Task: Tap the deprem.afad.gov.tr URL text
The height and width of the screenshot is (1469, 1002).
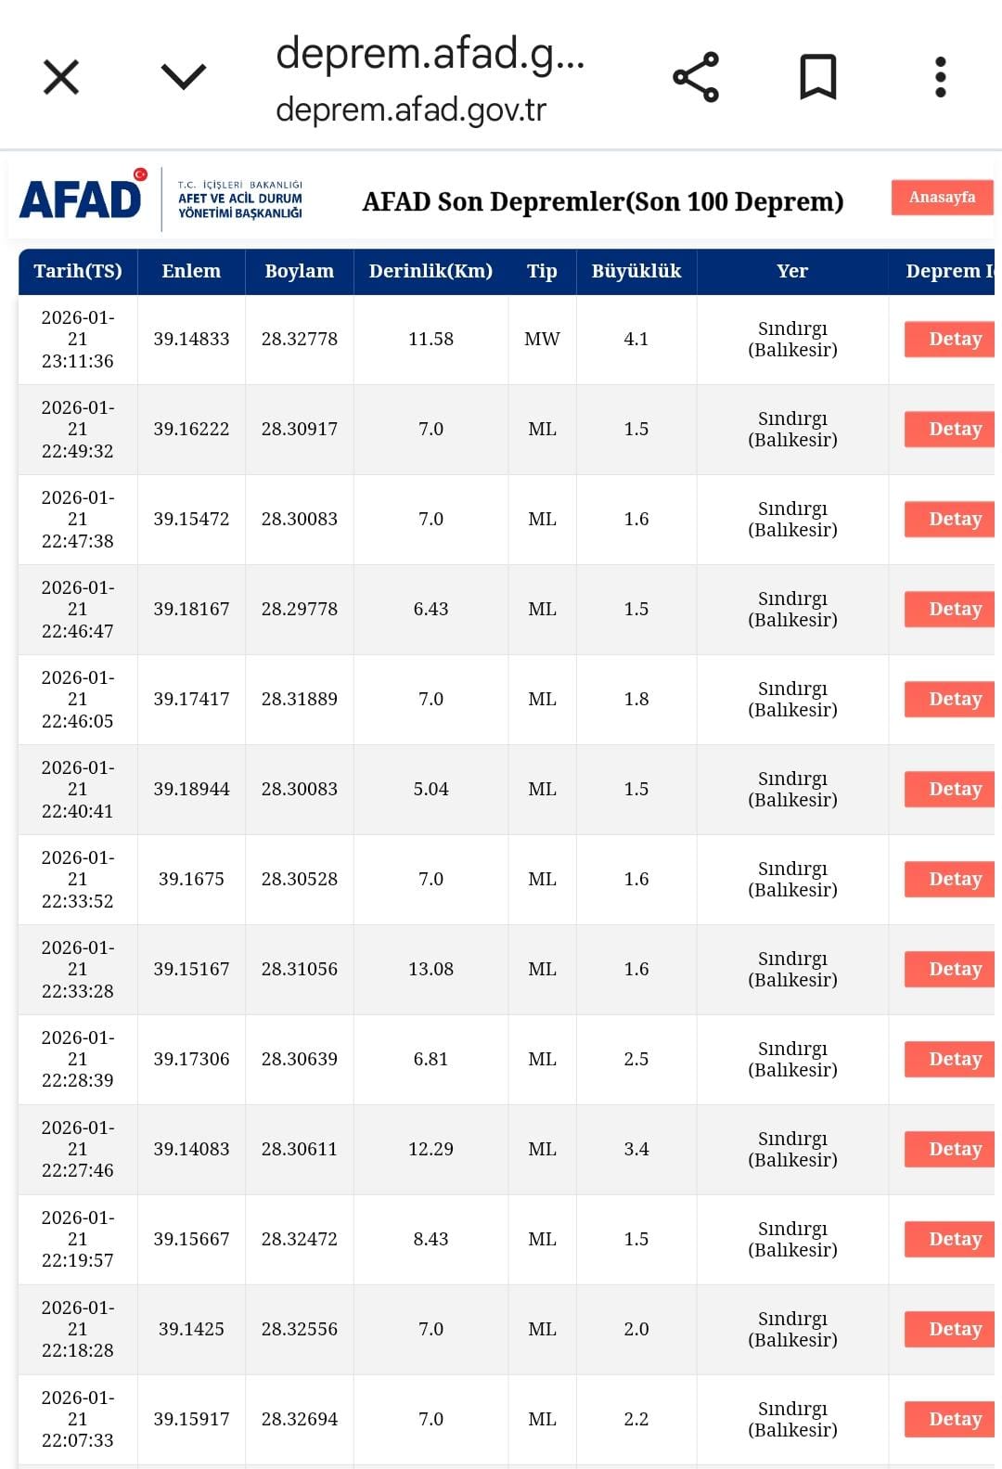Action: pyautogui.click(x=411, y=110)
